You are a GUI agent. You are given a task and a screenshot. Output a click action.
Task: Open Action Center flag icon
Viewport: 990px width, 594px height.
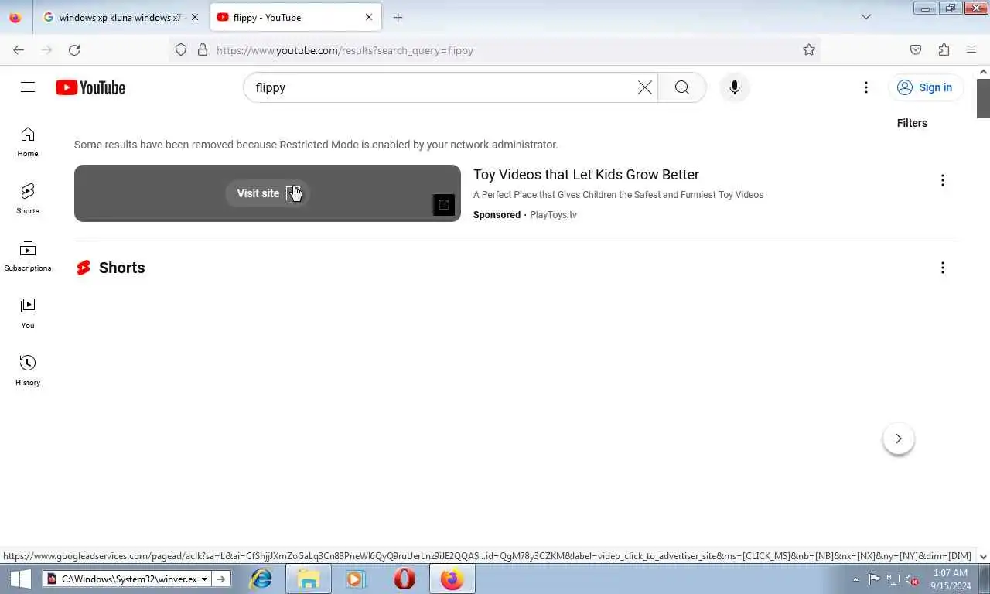coord(874,579)
